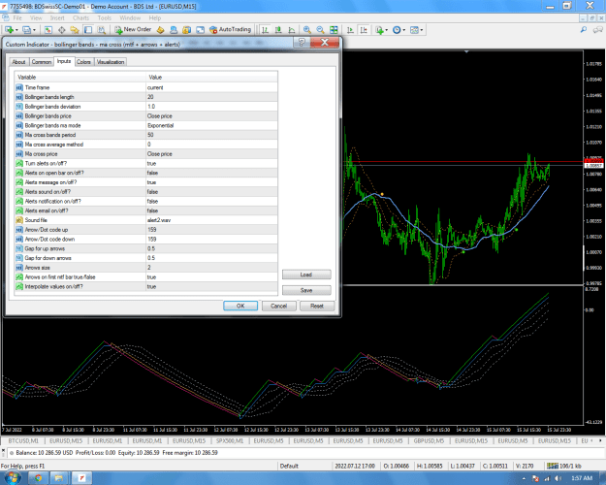Image resolution: width=606 pixels, height=485 pixels.
Task: Open the Indicators list toolbar icon
Action: pos(379,30)
